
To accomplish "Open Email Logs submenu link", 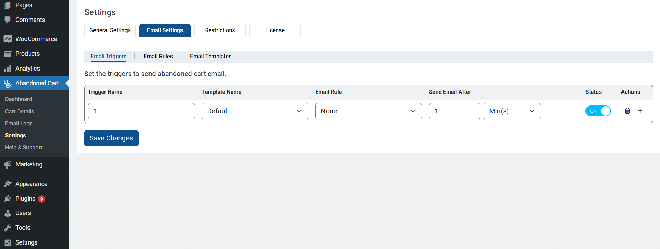I will [x=19, y=123].
